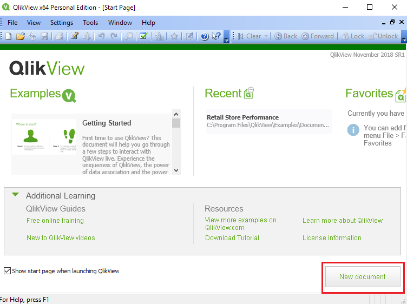
Task: Click the Redo arrow icon
Action: [114, 36]
